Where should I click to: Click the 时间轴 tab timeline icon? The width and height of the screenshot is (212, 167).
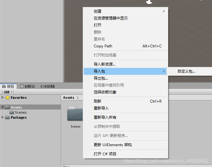pyautogui.click(x=42, y=86)
